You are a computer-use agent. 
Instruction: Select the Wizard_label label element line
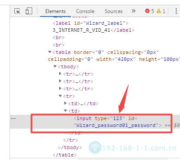tap(91, 23)
